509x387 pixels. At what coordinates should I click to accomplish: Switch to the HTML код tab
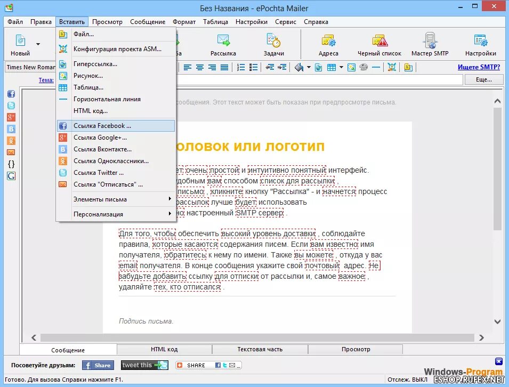pyautogui.click(x=164, y=349)
